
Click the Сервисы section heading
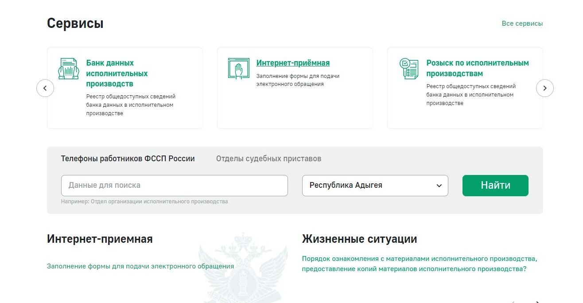click(75, 23)
